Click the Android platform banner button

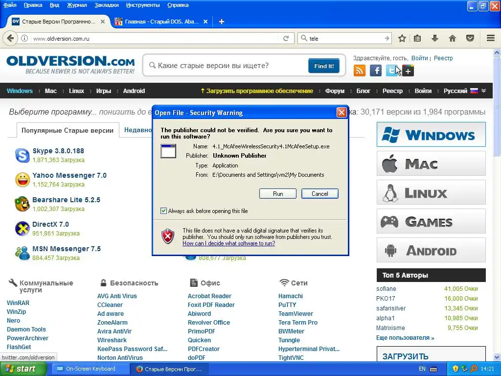coord(431,250)
